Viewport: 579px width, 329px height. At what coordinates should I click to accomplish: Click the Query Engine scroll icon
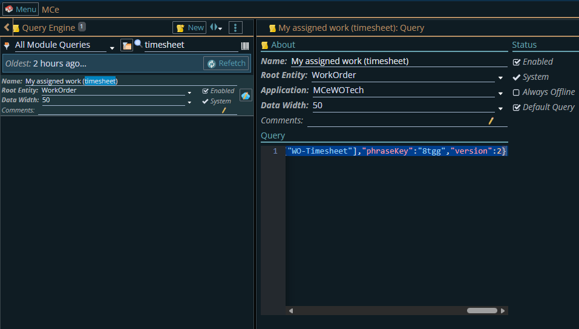point(16,28)
